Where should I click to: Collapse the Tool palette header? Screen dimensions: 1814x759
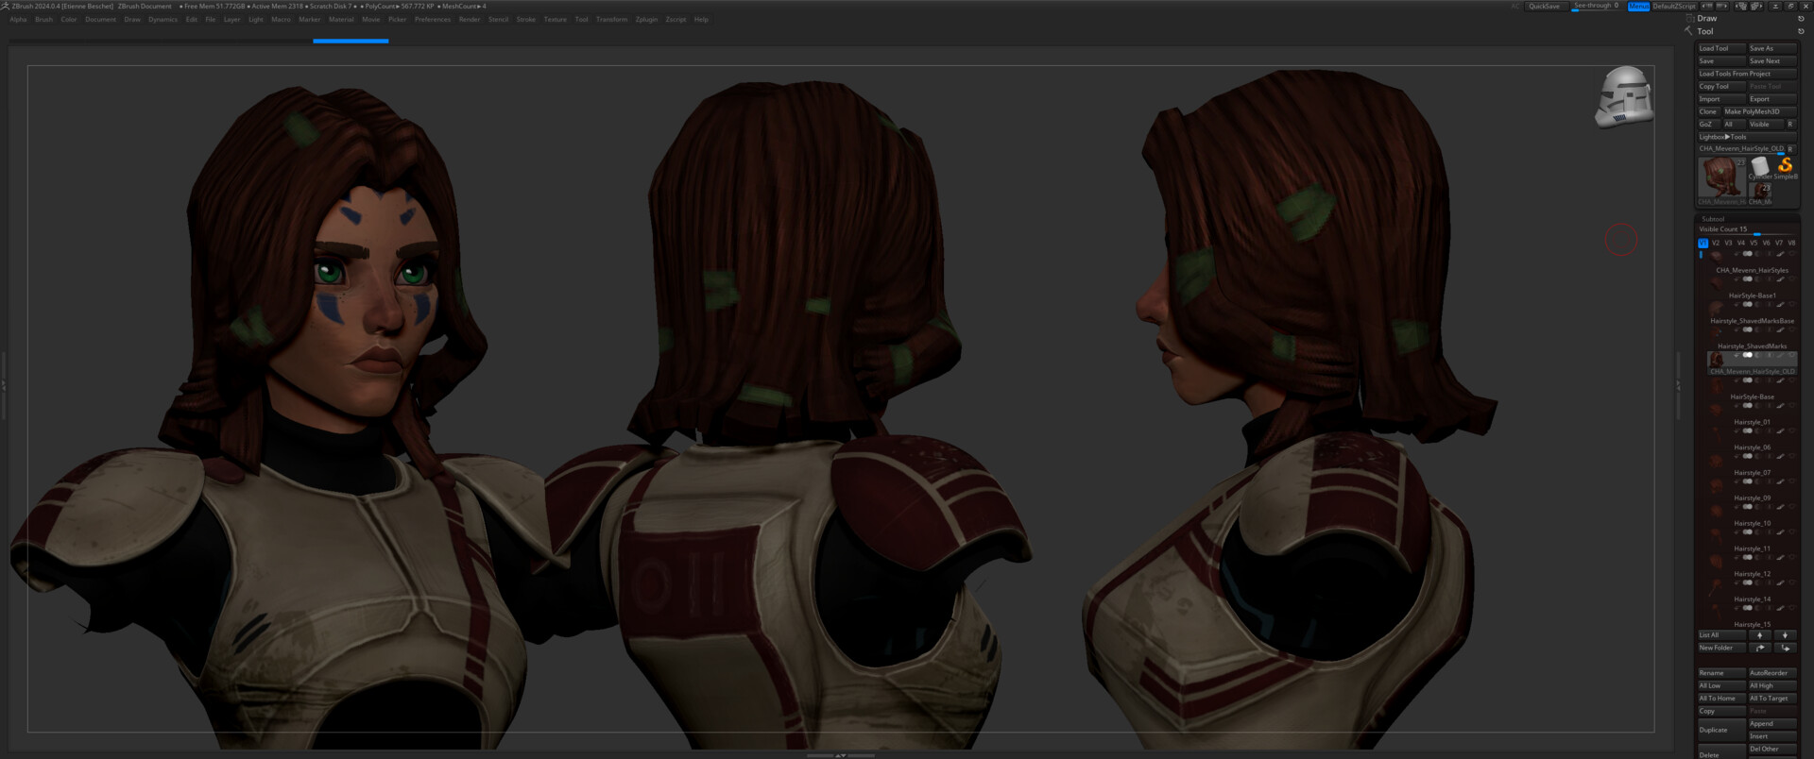tap(1705, 31)
